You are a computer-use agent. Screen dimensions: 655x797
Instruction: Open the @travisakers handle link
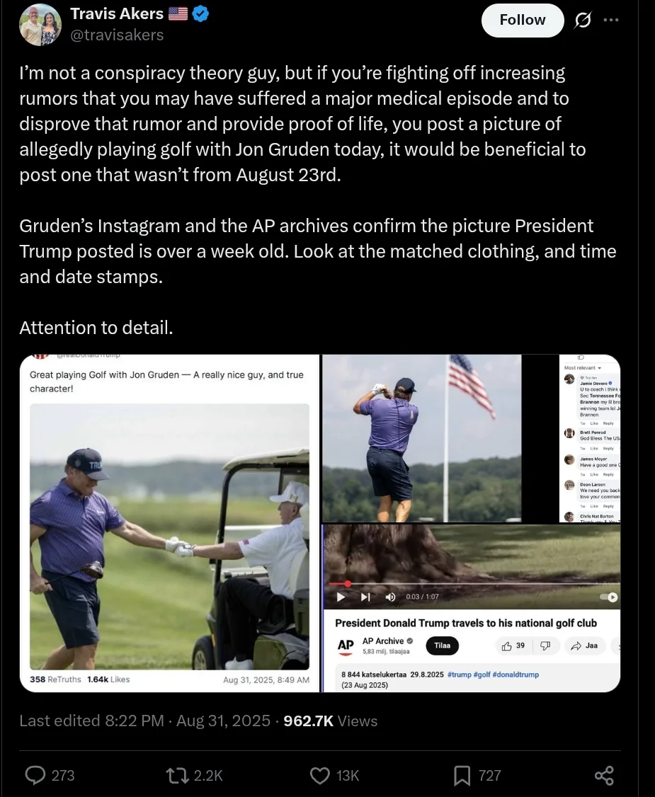[117, 35]
